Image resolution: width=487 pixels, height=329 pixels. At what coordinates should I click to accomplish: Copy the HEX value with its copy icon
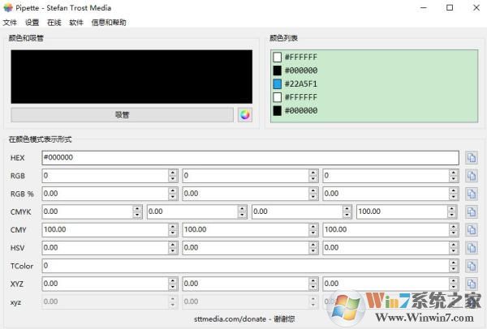tap(472, 158)
